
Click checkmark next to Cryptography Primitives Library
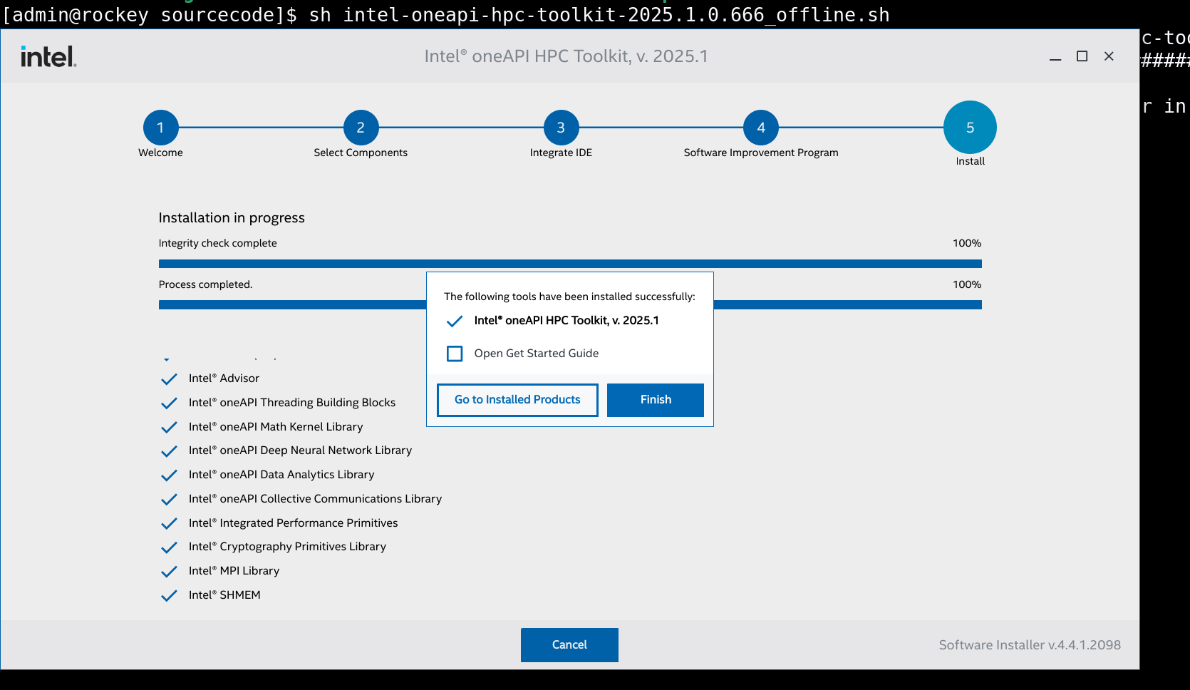tap(169, 547)
